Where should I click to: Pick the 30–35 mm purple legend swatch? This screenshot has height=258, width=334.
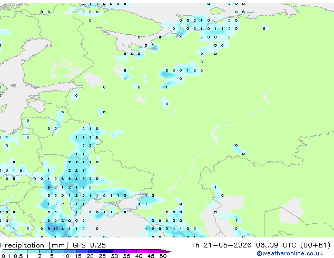click(x=118, y=251)
